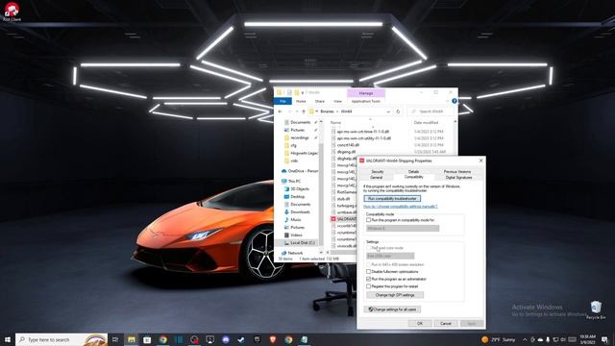Image resolution: width=615 pixels, height=346 pixels.
Task: Open the recordings quick access folder
Action: click(297, 137)
